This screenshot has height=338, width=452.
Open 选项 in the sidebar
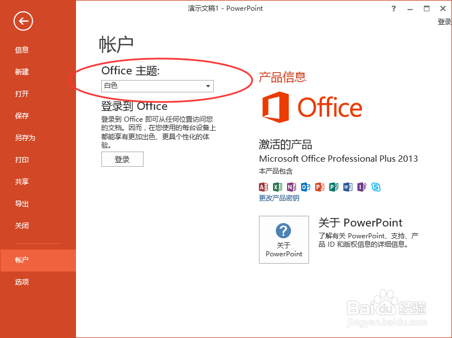[38, 282]
